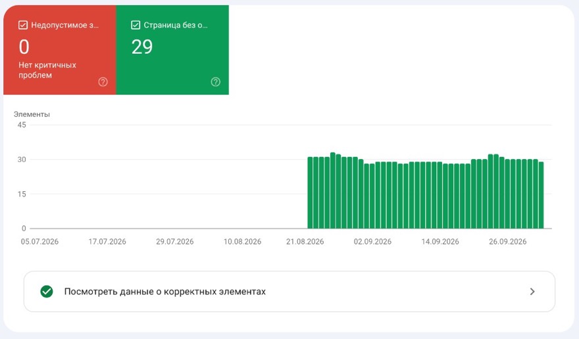
Task: Click the 14.09.2026 date label
Action: click(440, 242)
